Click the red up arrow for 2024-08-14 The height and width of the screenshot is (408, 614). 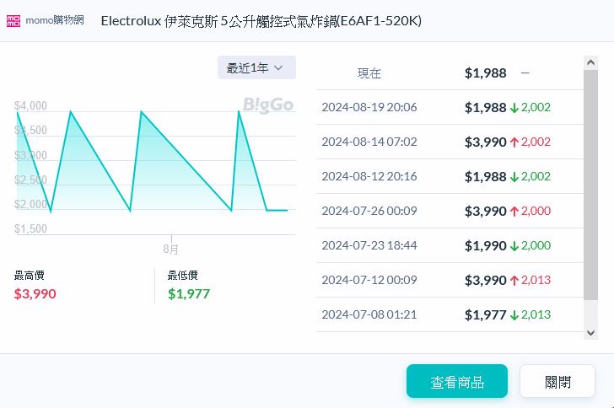click(514, 142)
